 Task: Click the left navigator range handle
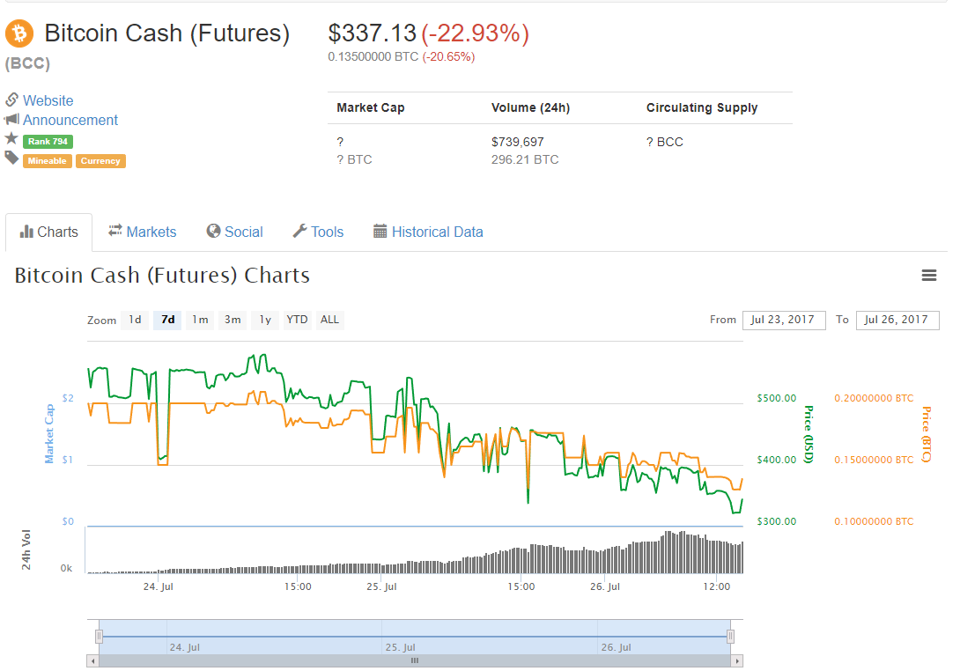tap(99, 637)
